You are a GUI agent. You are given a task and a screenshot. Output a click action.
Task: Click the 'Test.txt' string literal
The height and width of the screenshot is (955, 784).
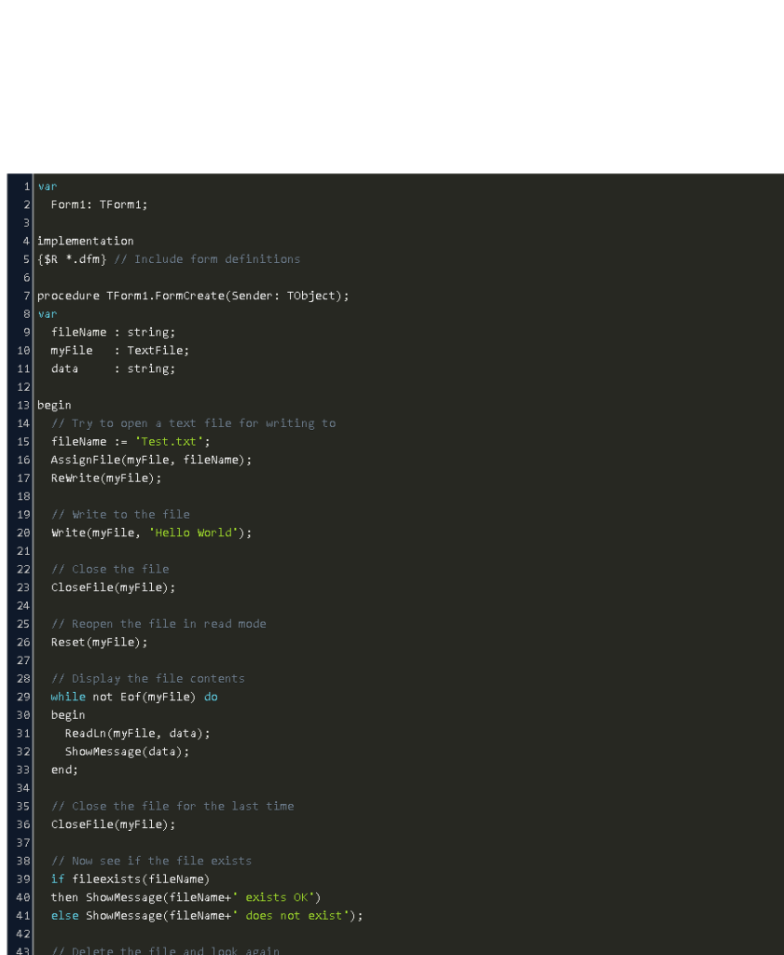tap(169, 441)
